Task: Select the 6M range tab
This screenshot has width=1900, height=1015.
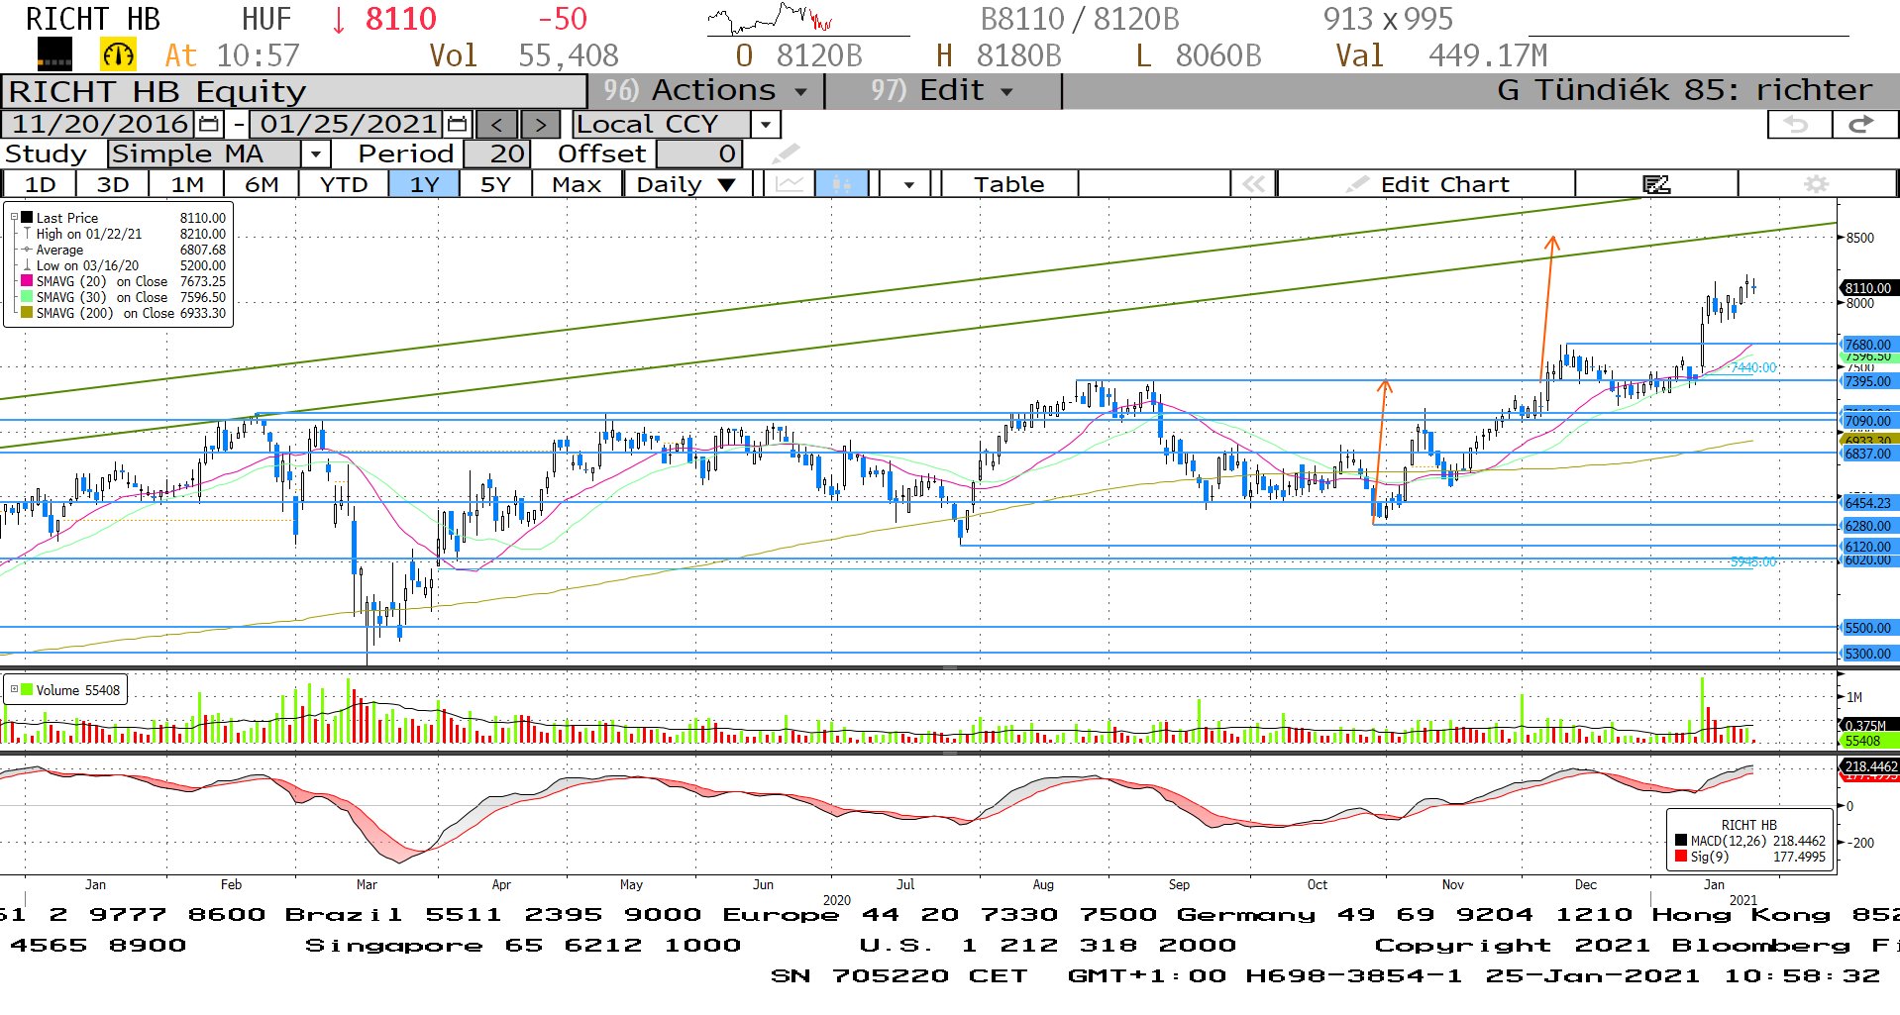Action: (x=262, y=184)
